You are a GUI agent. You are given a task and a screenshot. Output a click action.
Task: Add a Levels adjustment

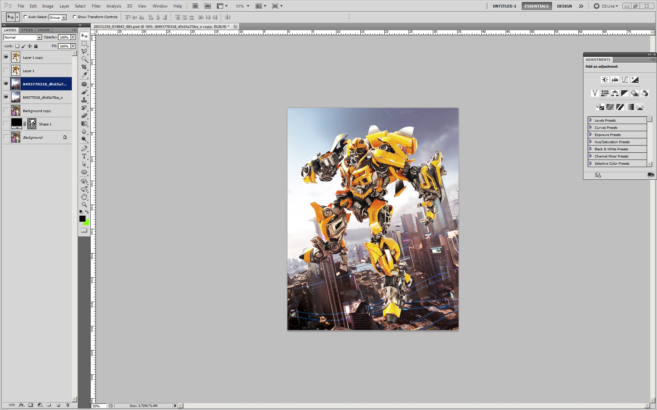click(615, 80)
